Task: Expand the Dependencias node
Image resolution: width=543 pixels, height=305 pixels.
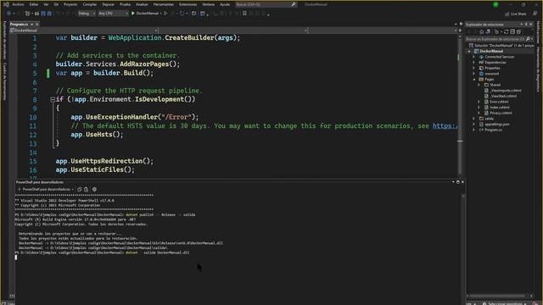Action: pyautogui.click(x=474, y=62)
